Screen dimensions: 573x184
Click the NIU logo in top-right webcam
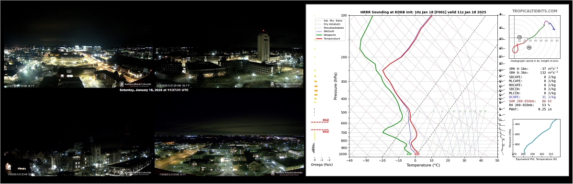pyautogui.click(x=287, y=84)
